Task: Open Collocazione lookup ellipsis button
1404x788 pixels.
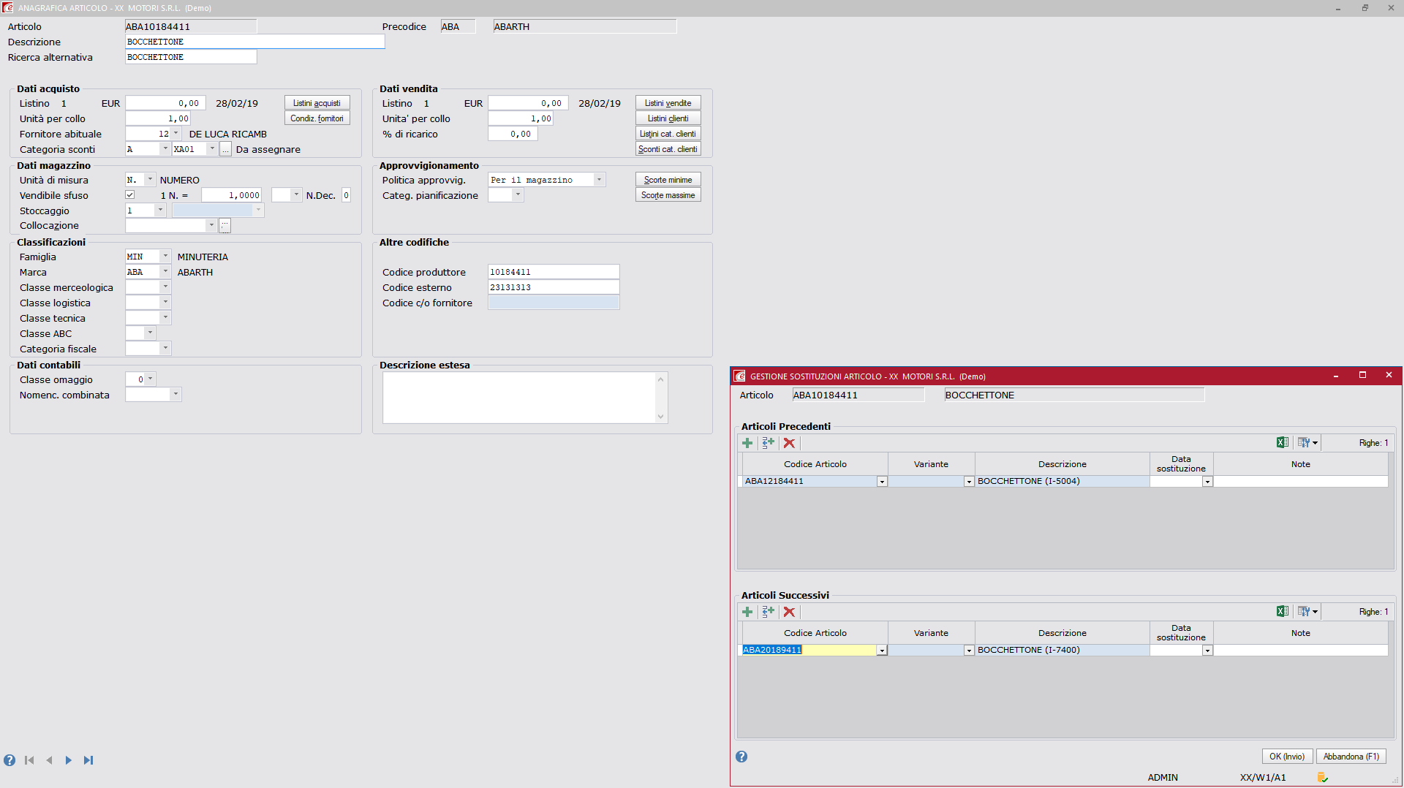Action: tap(225, 226)
